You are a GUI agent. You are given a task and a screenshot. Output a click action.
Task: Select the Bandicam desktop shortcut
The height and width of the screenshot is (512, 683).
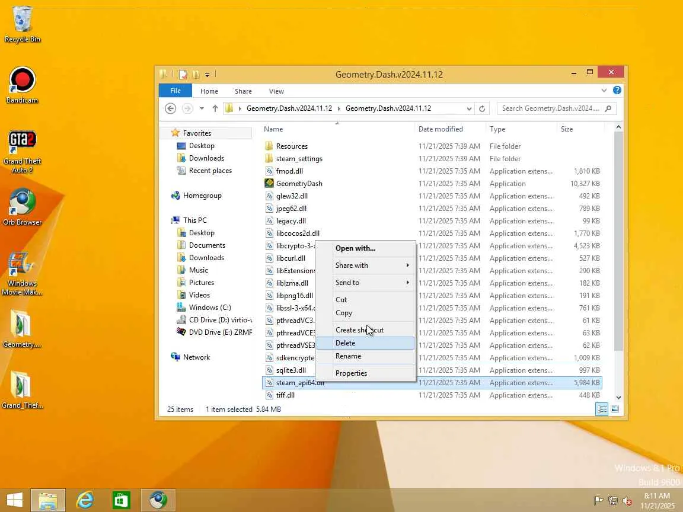[x=22, y=85]
